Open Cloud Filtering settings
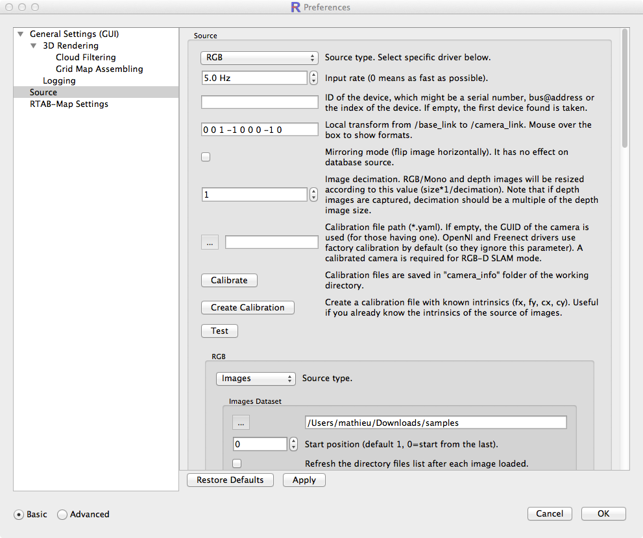The image size is (643, 538). [86, 57]
